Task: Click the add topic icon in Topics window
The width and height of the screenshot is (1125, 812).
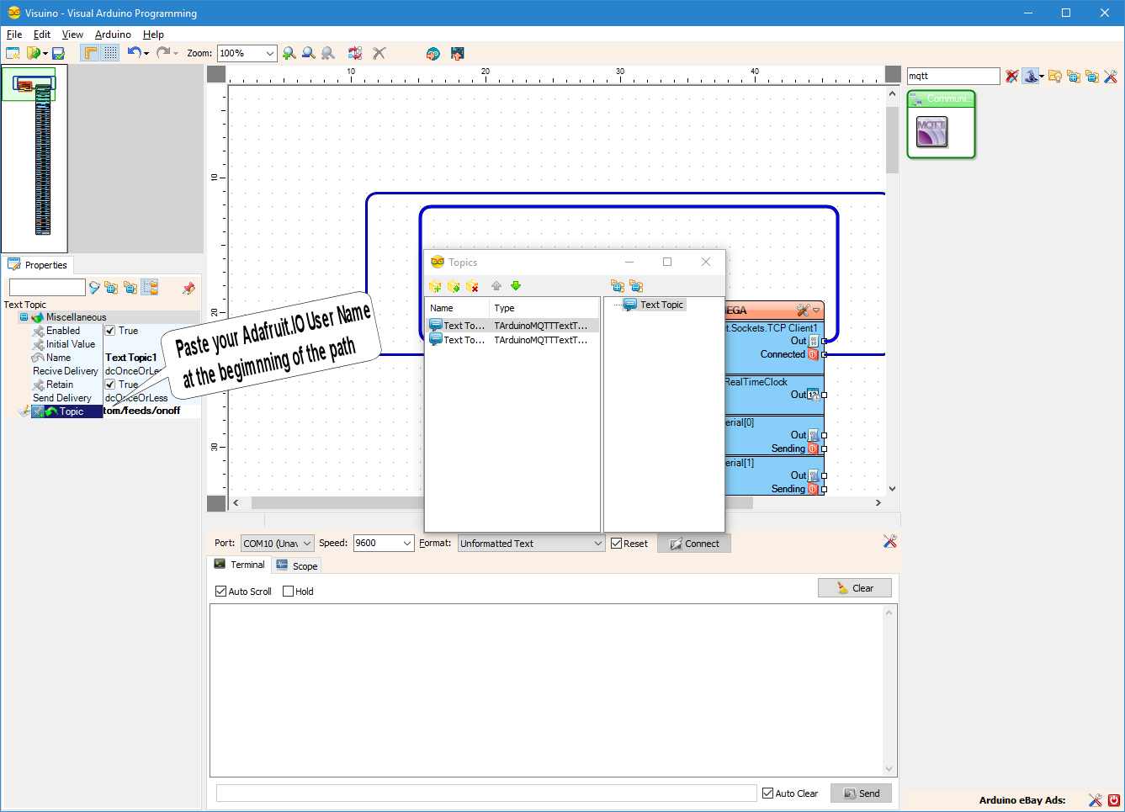Action: pos(435,286)
